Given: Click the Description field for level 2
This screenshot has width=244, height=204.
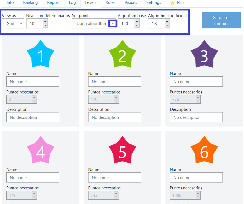Looking at the screenshot, I should coord(114,117).
